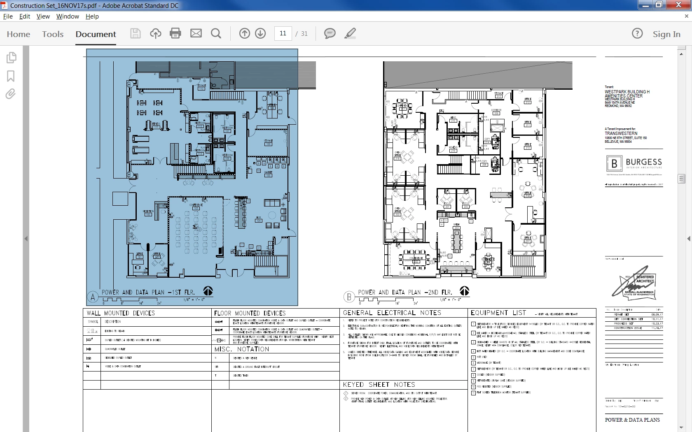Click the '/ 31' total page count
Screen dimensions: 692x432
pyautogui.click(x=302, y=34)
